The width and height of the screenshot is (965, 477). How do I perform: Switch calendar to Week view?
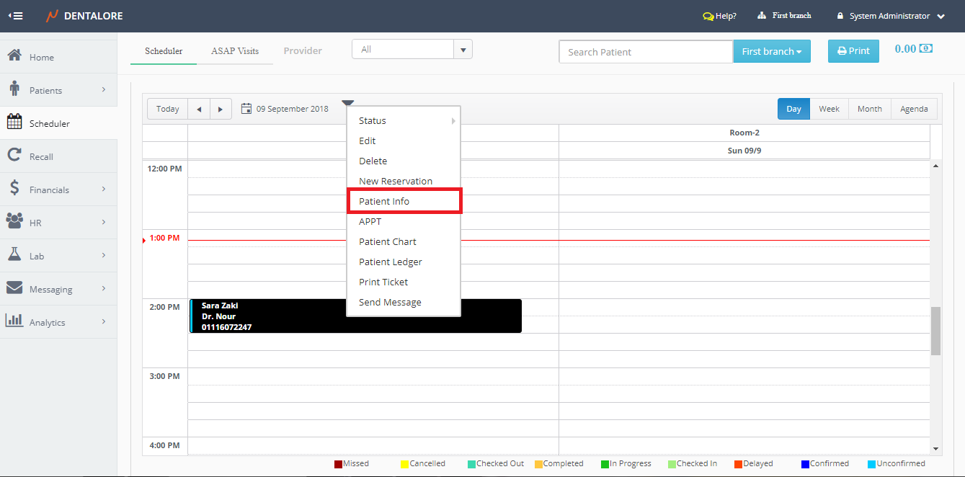coord(829,109)
